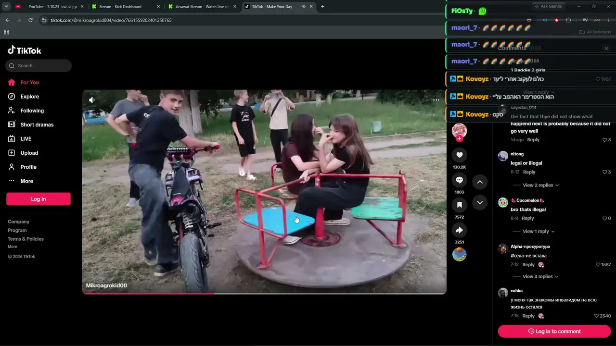
Task: Click Log in to comment button
Action: pyautogui.click(x=554, y=331)
